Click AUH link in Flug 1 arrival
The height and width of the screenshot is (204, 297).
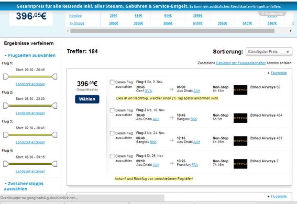[196, 91]
